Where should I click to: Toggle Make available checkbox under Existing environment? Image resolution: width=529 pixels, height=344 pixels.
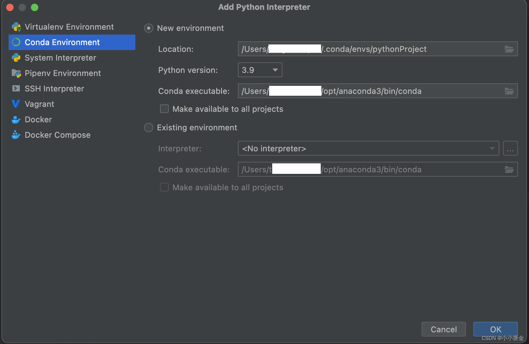pyautogui.click(x=164, y=187)
